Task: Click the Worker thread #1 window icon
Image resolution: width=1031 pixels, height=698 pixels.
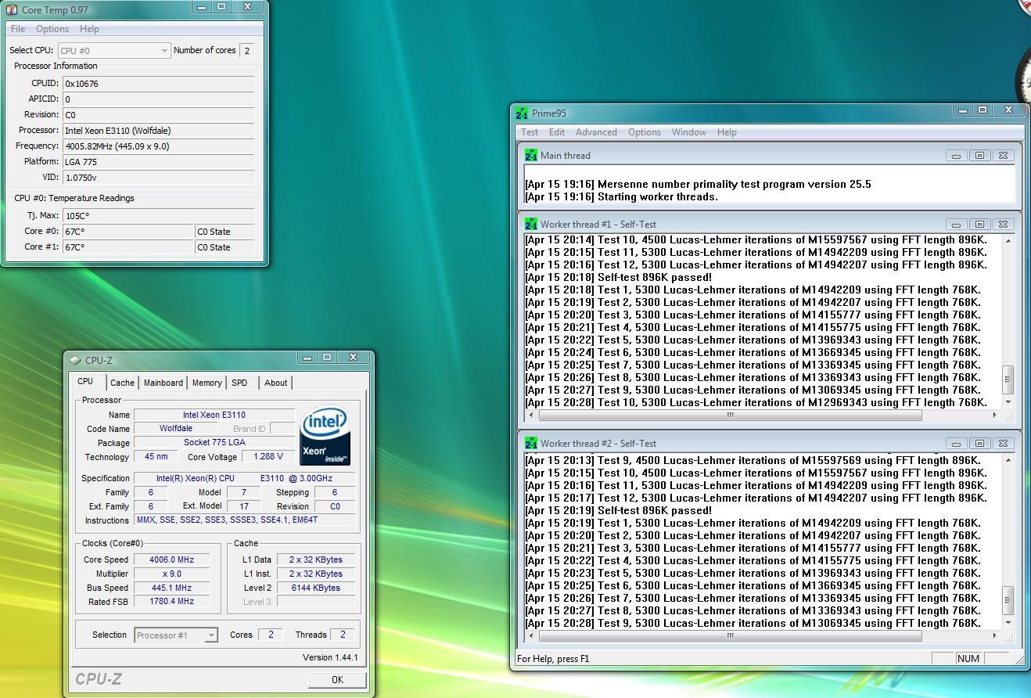Action: (x=531, y=225)
